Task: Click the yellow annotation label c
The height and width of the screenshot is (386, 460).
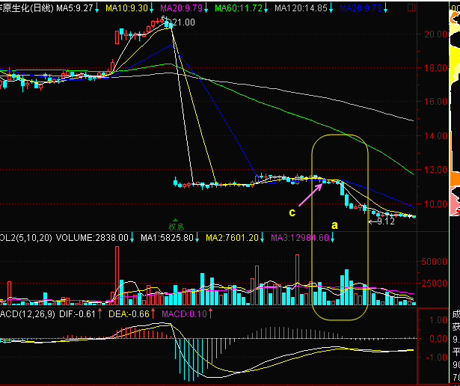Action: pyautogui.click(x=292, y=212)
